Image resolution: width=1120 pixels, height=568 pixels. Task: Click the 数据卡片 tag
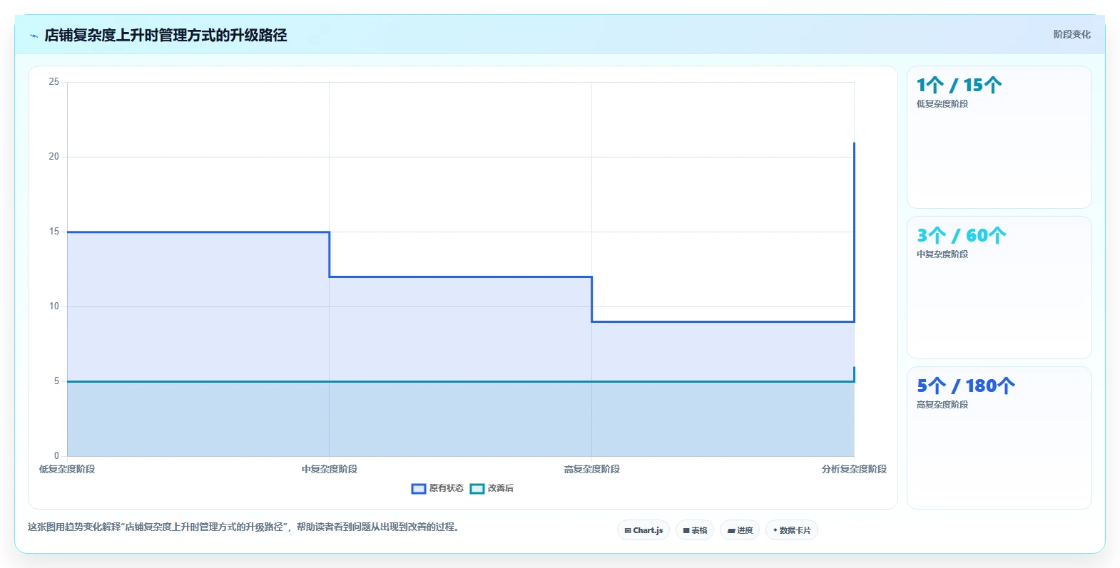[792, 530]
